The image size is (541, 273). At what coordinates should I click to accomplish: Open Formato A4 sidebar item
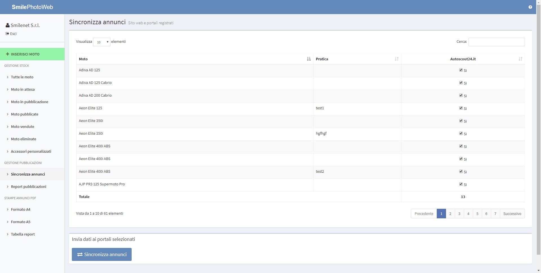coord(32,209)
